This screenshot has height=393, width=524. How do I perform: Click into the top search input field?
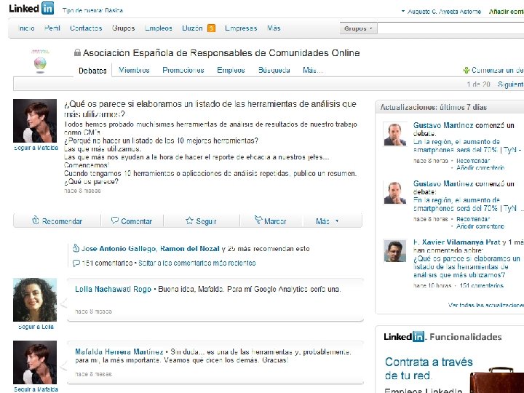click(x=450, y=28)
